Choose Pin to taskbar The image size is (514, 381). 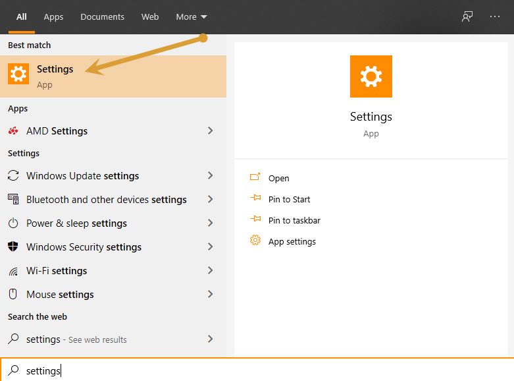pos(294,220)
